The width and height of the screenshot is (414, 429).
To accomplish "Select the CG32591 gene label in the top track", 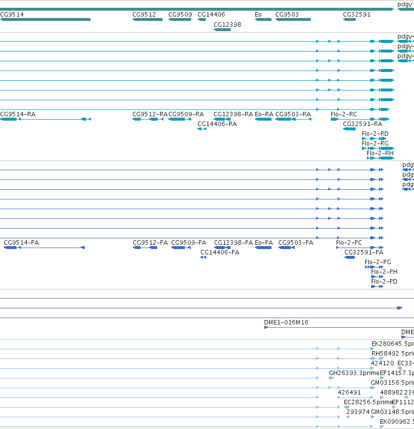I will point(357,15).
